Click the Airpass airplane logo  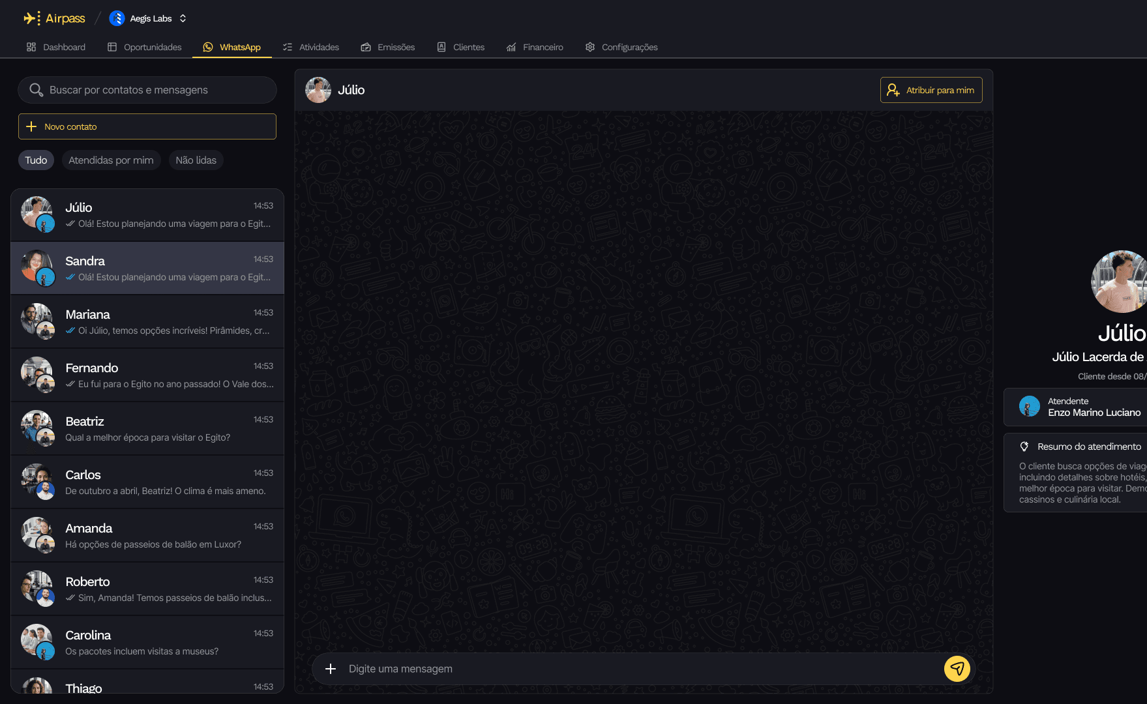click(x=31, y=18)
